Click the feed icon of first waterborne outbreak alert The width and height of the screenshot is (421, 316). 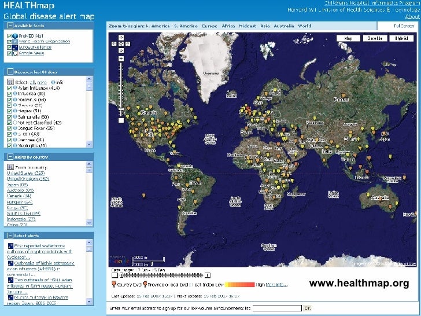point(10,246)
